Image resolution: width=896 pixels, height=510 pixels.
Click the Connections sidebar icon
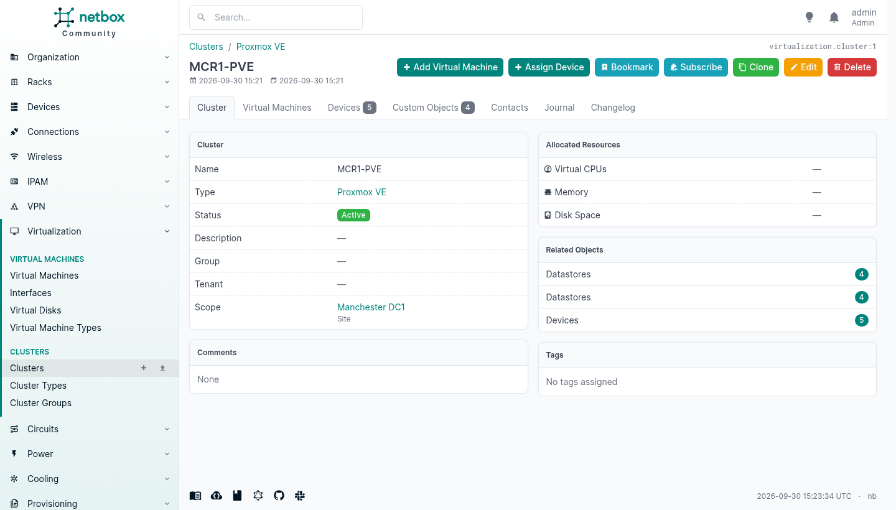pyautogui.click(x=14, y=132)
